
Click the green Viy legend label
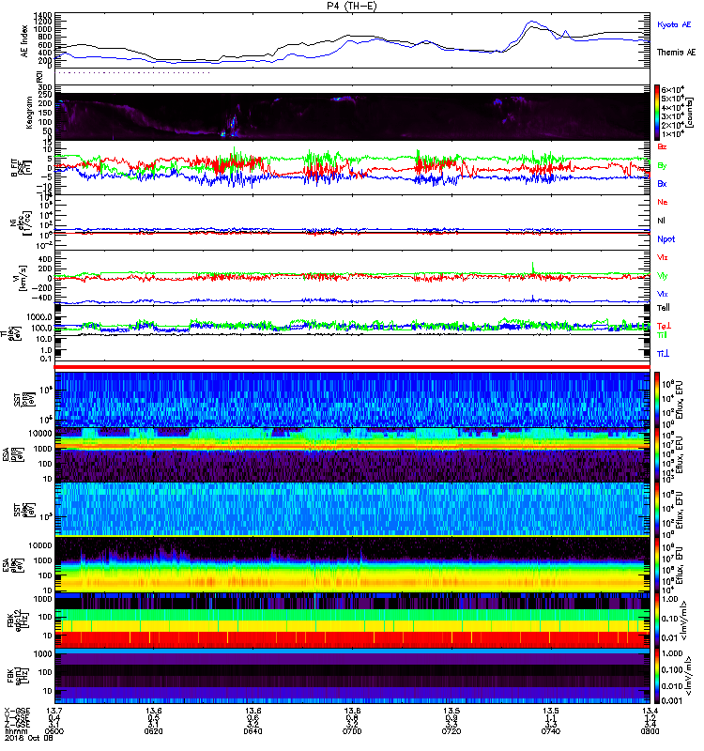(x=662, y=276)
